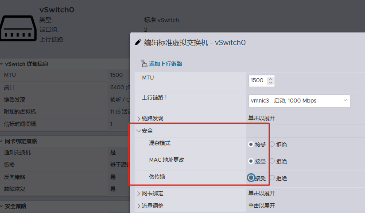This screenshot has width=365, height=213.
Task: Click the vSwitch0 title heading
Action: [x=57, y=10]
